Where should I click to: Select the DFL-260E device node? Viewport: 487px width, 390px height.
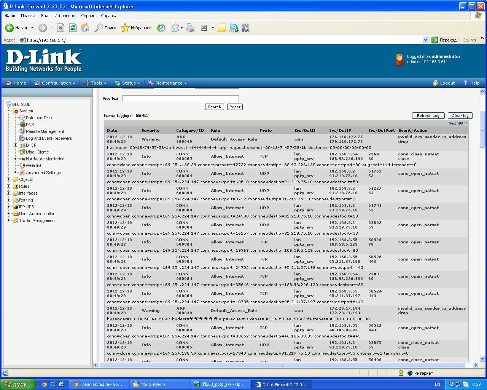[21, 104]
